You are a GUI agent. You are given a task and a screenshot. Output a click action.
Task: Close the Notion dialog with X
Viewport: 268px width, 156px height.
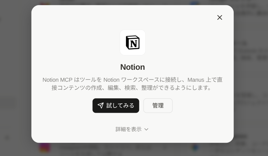pos(220,17)
